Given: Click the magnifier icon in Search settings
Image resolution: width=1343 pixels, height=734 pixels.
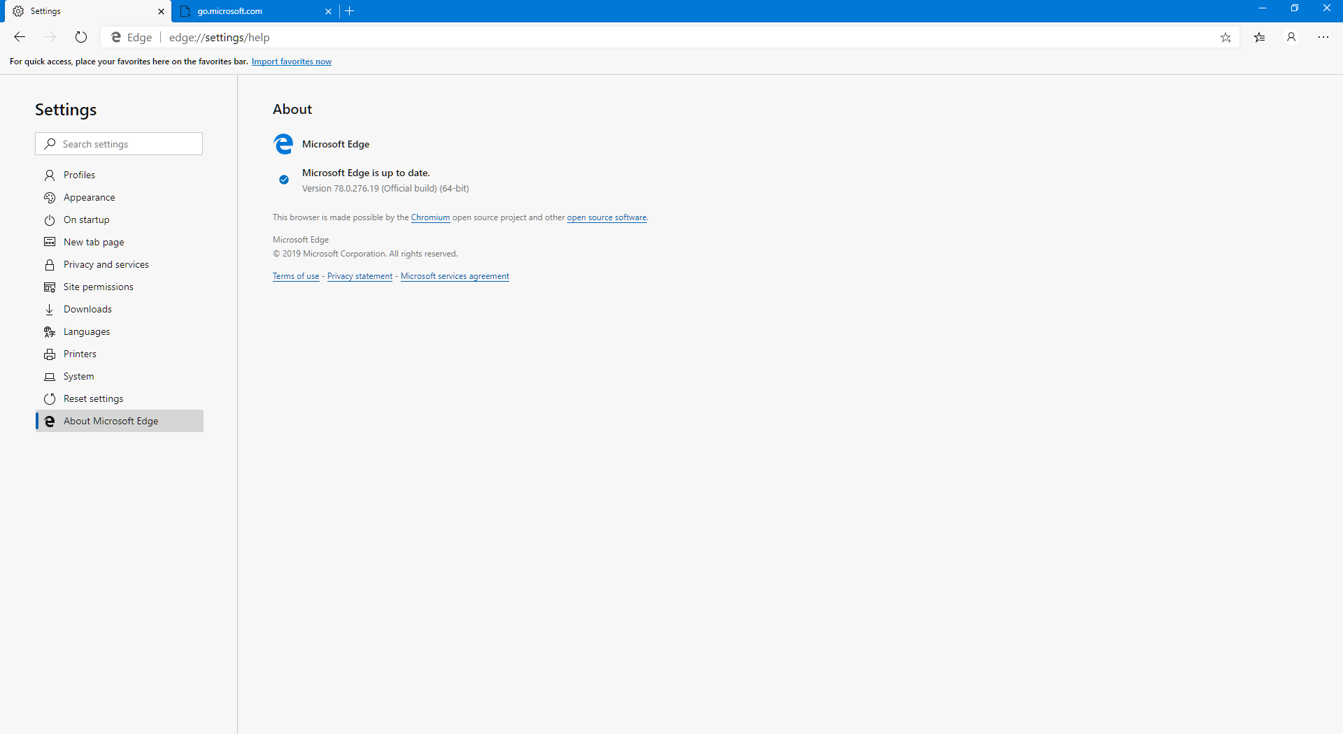Looking at the screenshot, I should pos(50,144).
